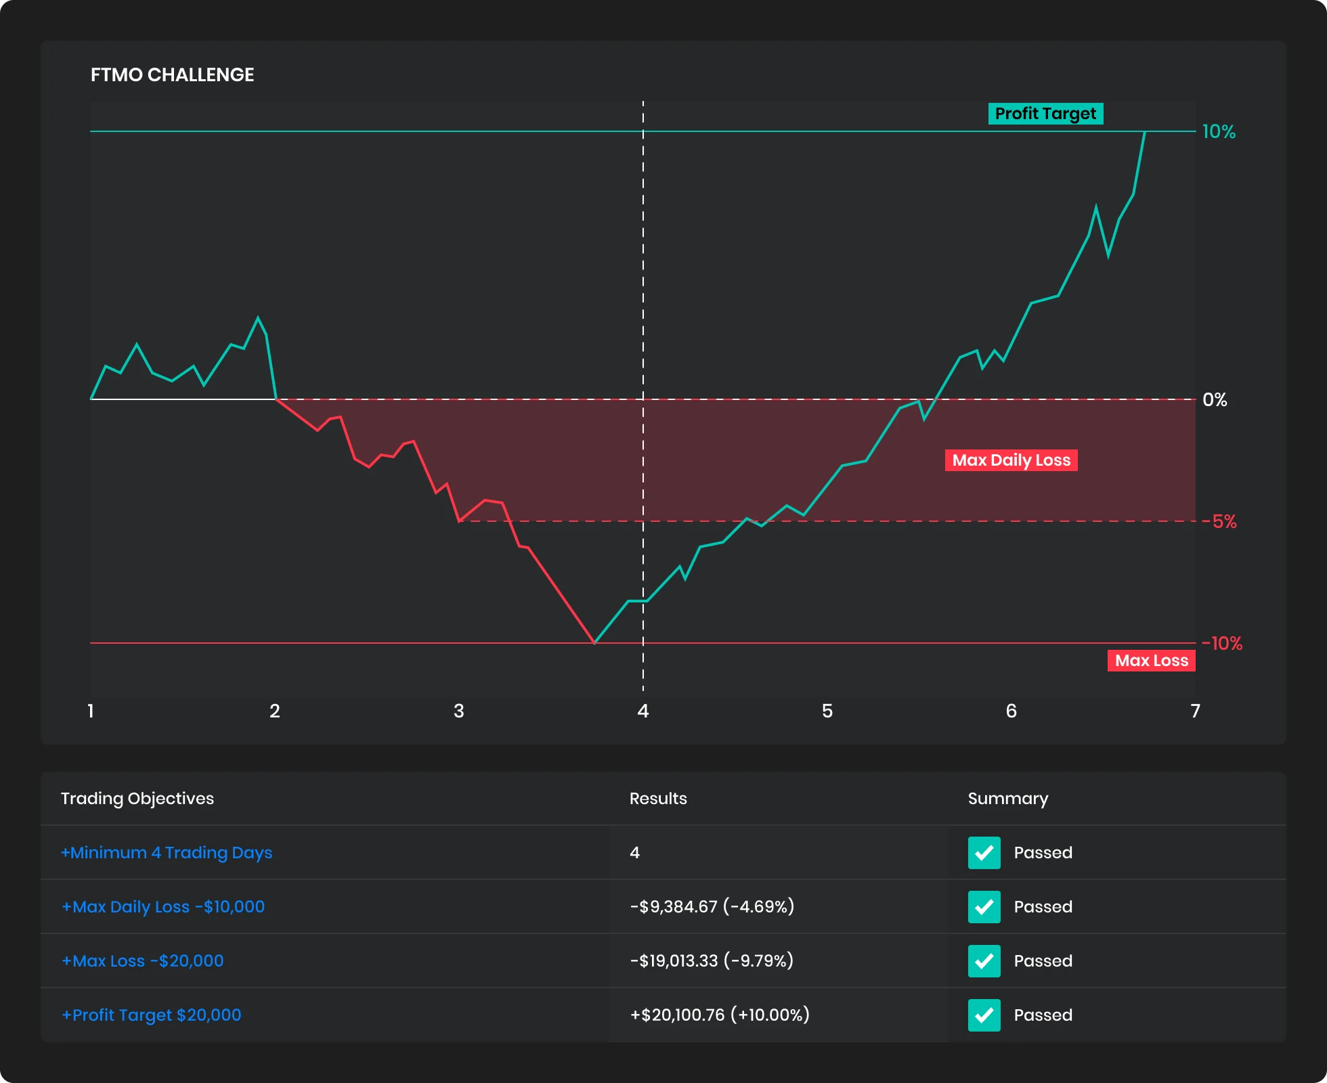The image size is (1327, 1083).
Task: Click day 4 marker on chart axis
Action: [x=643, y=711]
